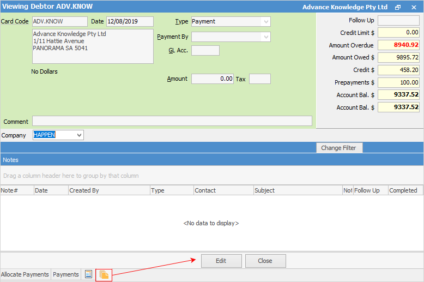Click the Prepayments value 100.00
Screen dimensions: 424x282
398,82
